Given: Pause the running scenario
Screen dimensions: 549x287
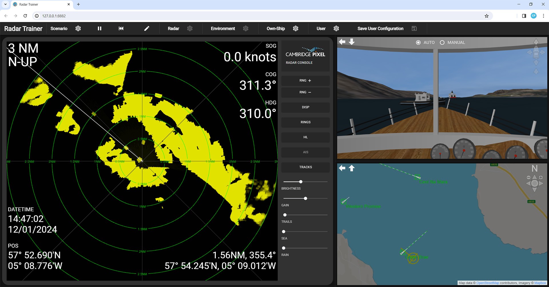Looking at the screenshot, I should (100, 29).
